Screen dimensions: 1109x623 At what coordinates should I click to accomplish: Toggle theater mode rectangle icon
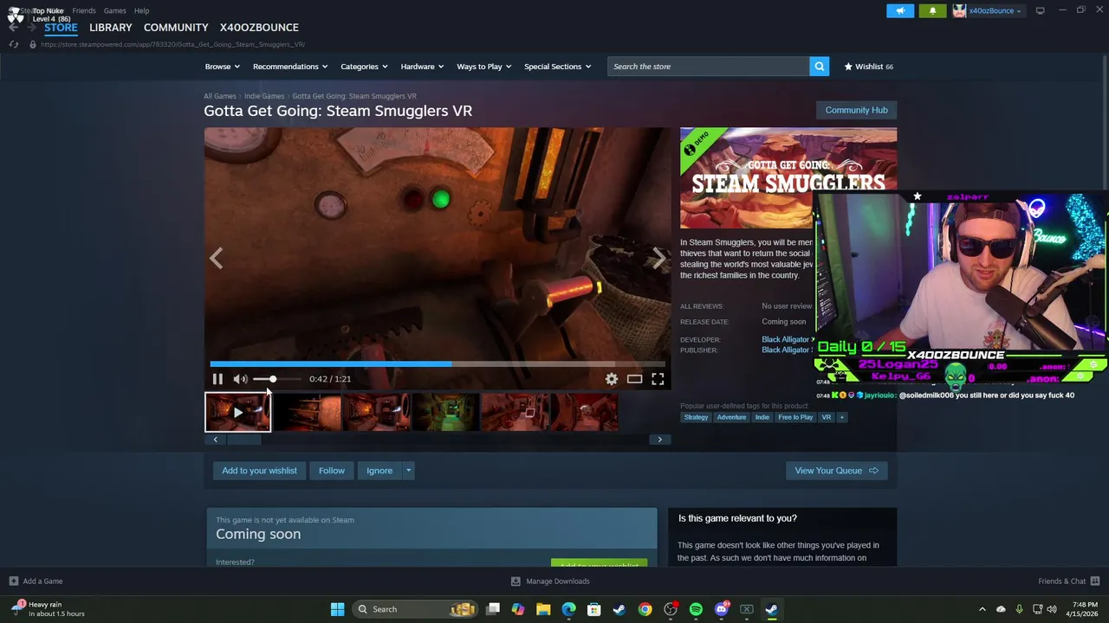click(635, 379)
